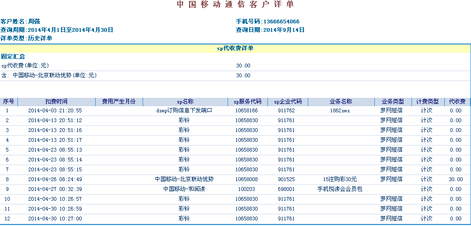Click the 业务名称 column header
471x226 pixels.
point(341,102)
